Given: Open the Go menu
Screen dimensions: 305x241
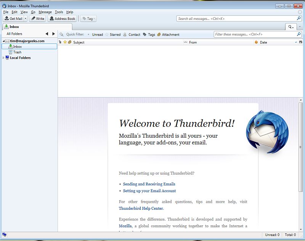Looking at the screenshot, I should pos(33,12).
